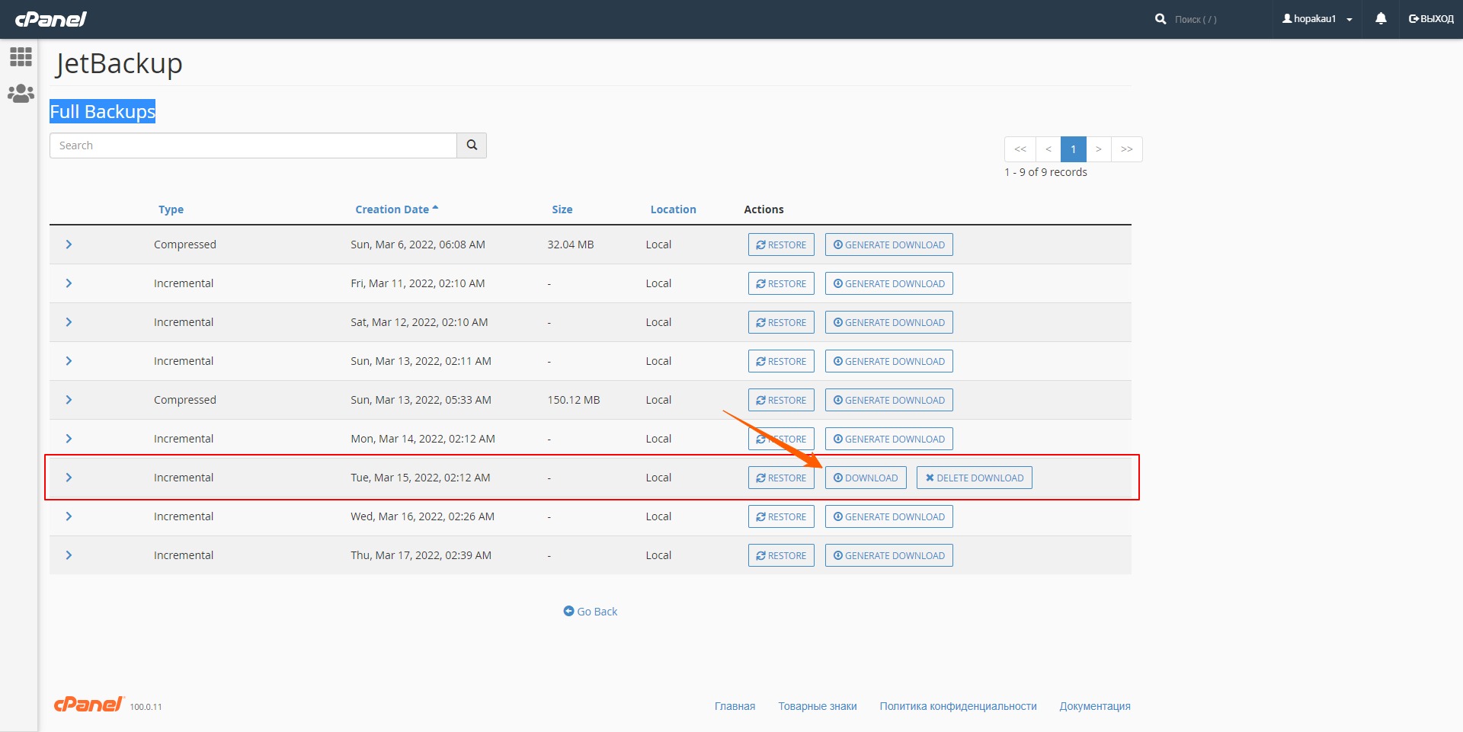The height and width of the screenshot is (732, 1463).
Task: Click the Full Backups heading
Action: pos(103,111)
